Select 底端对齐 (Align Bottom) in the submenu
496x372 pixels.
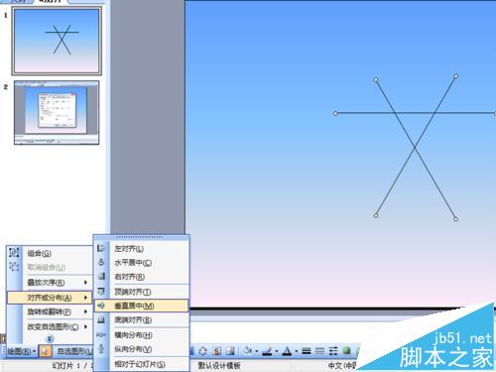pyautogui.click(x=142, y=320)
